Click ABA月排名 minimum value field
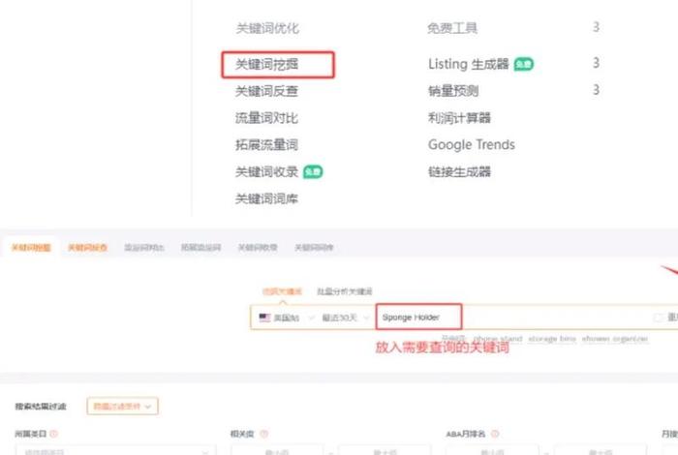Screen dimensions: 678x455 click(x=492, y=451)
